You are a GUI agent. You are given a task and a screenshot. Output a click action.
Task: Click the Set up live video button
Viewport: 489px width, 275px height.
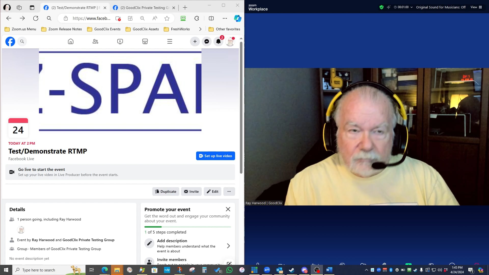[215, 156]
